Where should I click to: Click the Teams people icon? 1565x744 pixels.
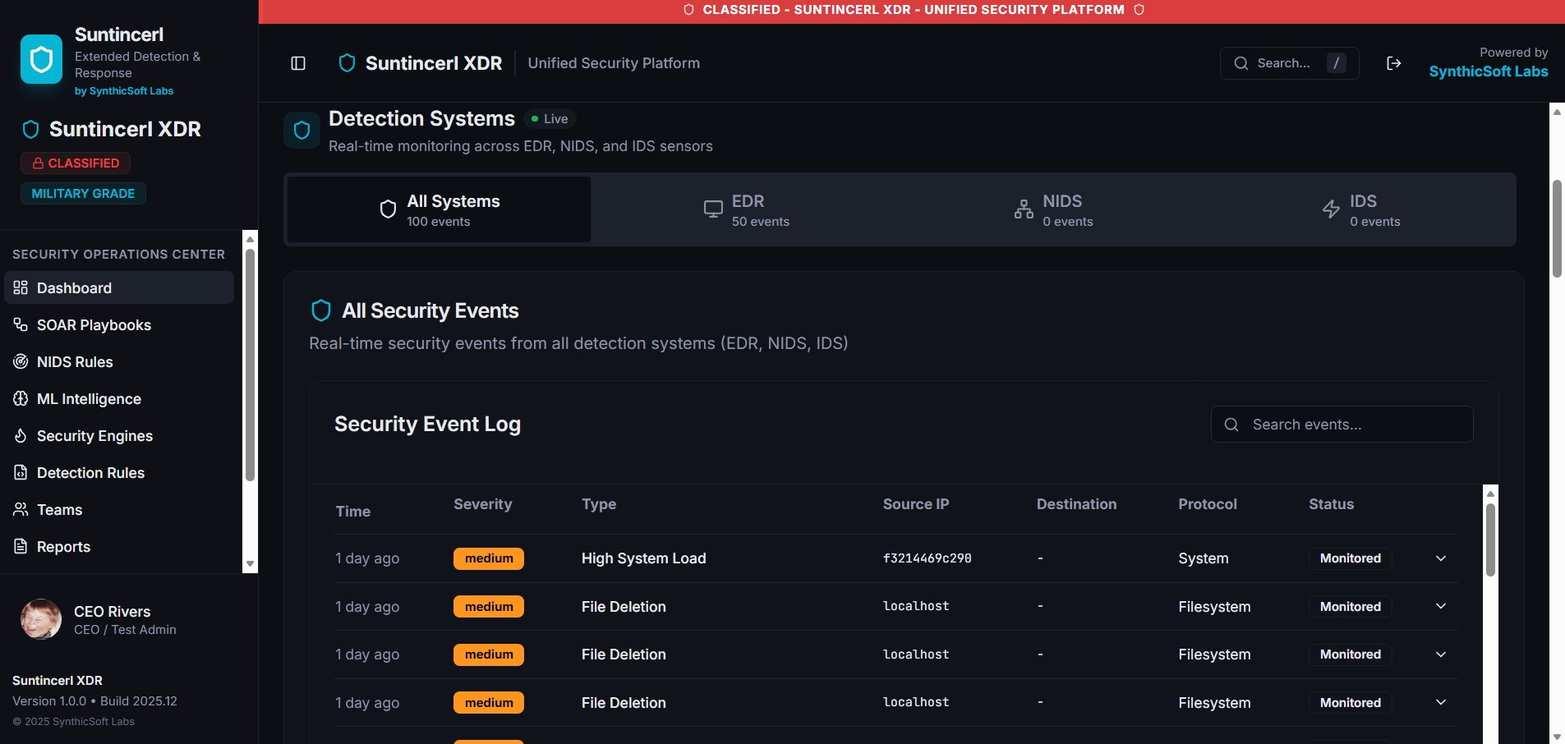[20, 509]
